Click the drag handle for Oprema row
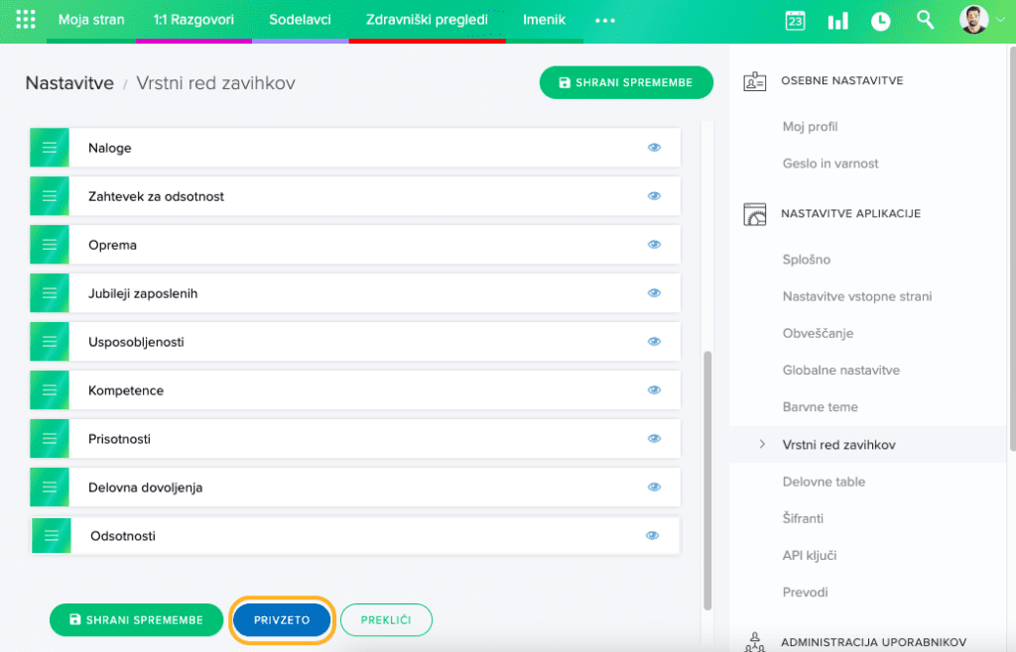 (50, 245)
